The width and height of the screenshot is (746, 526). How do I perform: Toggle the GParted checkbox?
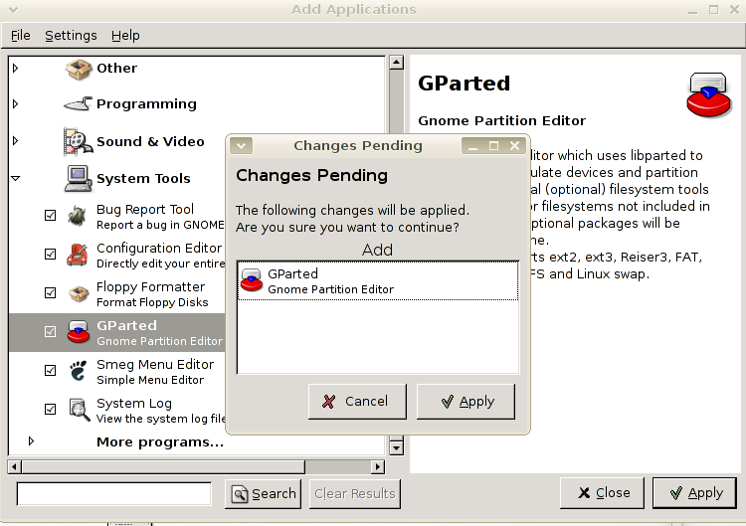[x=50, y=331]
